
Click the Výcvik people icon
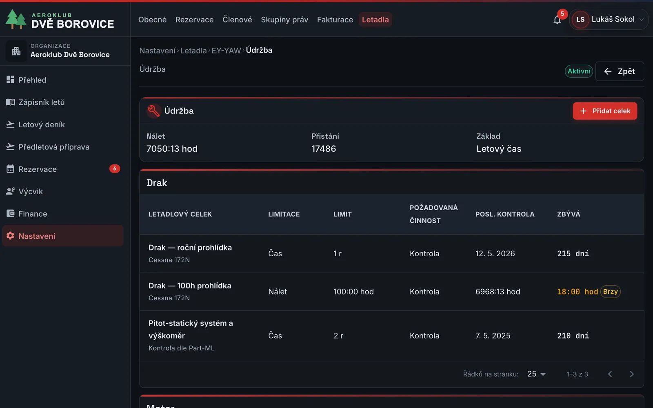pyautogui.click(x=10, y=191)
